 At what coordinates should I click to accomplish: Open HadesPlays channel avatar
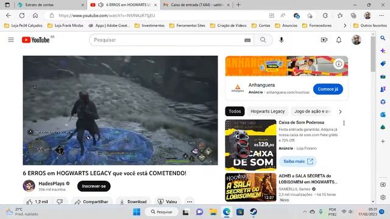click(29, 186)
